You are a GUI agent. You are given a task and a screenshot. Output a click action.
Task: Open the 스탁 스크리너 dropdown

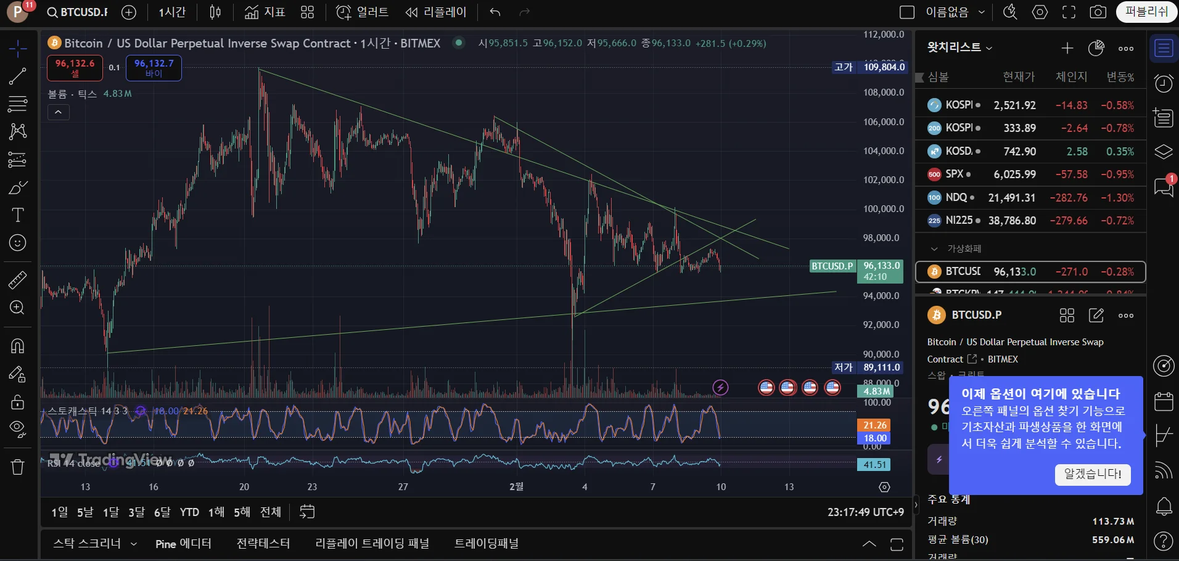tap(95, 544)
